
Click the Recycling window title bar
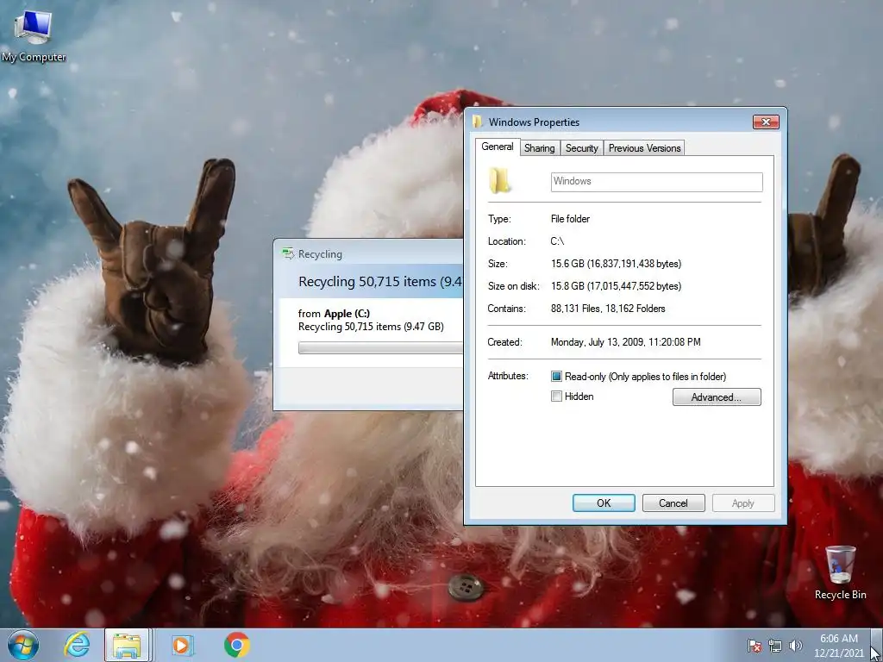pos(369,254)
